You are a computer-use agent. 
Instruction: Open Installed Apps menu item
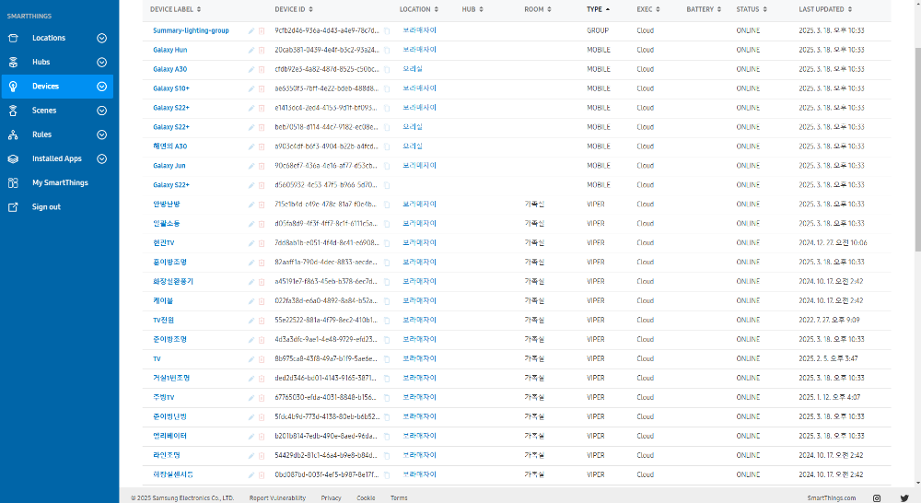(57, 158)
